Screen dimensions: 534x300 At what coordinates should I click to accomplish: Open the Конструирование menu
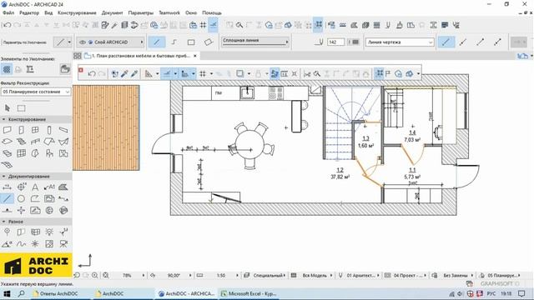[77, 12]
